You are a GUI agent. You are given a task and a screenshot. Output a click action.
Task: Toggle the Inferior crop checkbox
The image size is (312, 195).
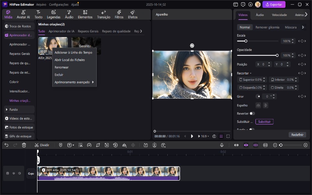(x=272, y=80)
